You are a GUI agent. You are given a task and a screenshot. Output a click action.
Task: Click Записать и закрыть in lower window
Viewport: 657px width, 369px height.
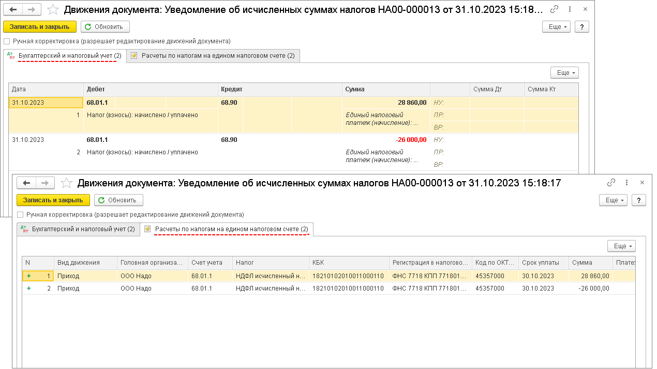tap(53, 200)
